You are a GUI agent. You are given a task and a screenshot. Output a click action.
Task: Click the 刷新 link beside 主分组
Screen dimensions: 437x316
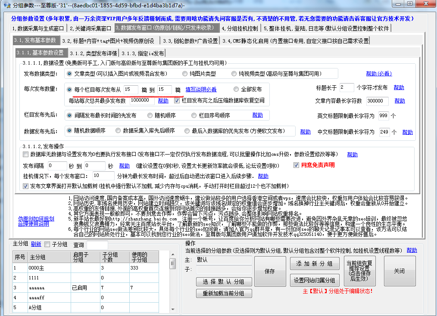pyautogui.click(x=36, y=244)
